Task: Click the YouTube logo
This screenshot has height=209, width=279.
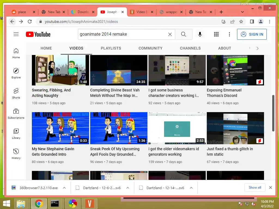Action: 38,34
